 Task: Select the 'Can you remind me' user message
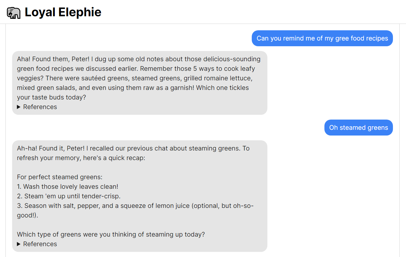coord(322,38)
